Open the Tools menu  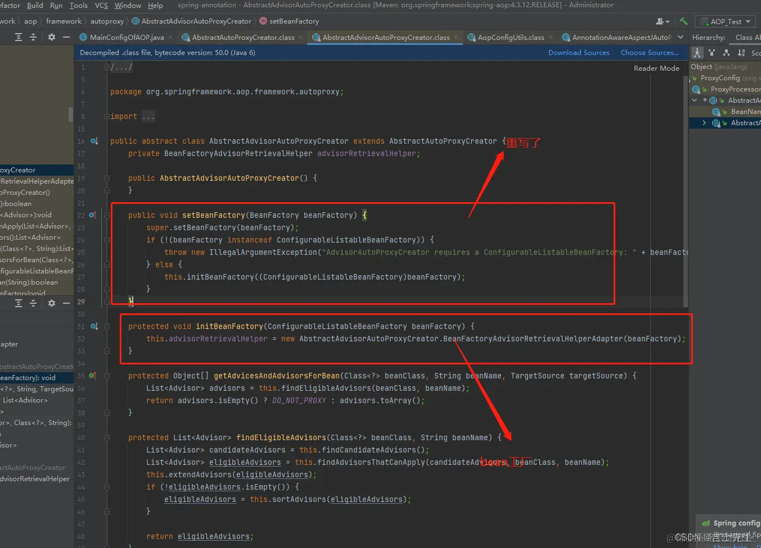point(79,5)
